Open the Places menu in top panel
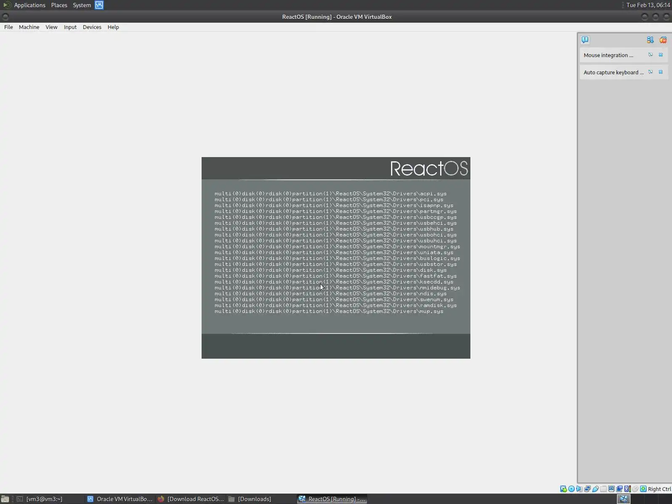 pyautogui.click(x=59, y=5)
